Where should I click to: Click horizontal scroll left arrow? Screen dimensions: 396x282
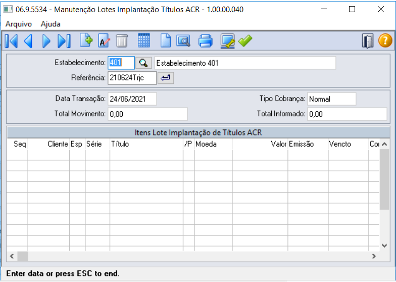pyautogui.click(x=12, y=256)
